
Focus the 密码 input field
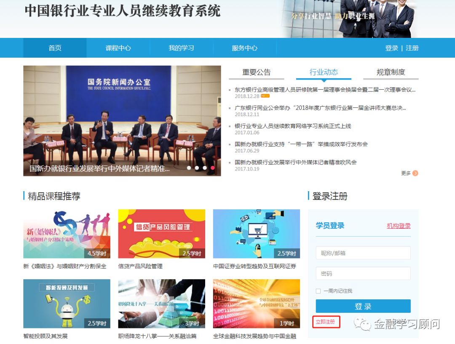point(363,274)
